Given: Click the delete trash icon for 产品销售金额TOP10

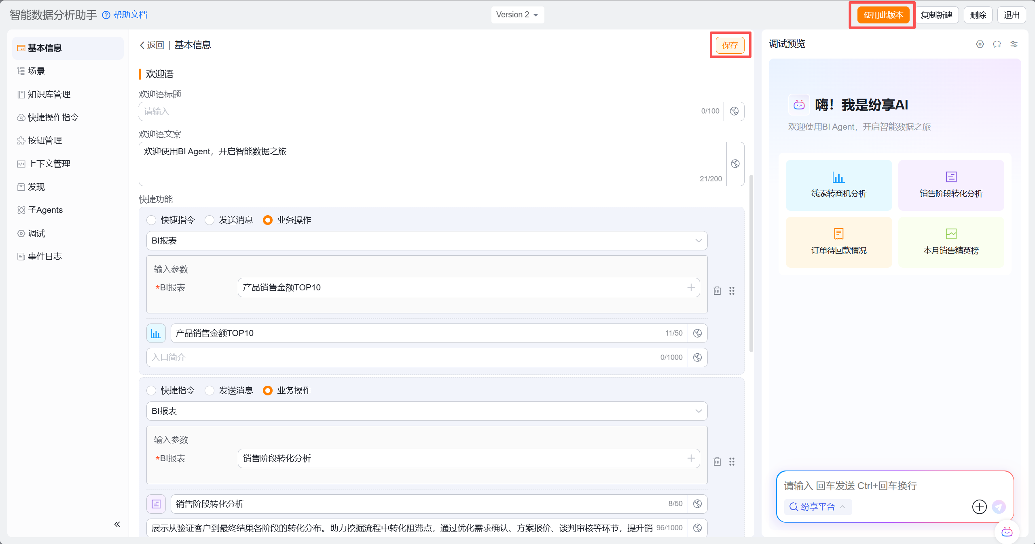Looking at the screenshot, I should [717, 291].
